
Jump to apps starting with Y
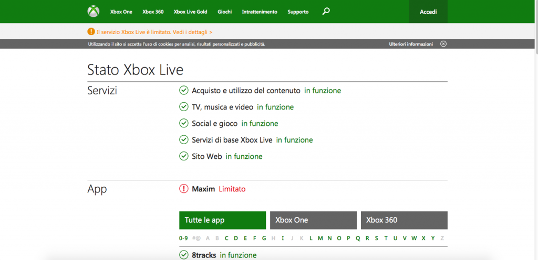point(433,239)
